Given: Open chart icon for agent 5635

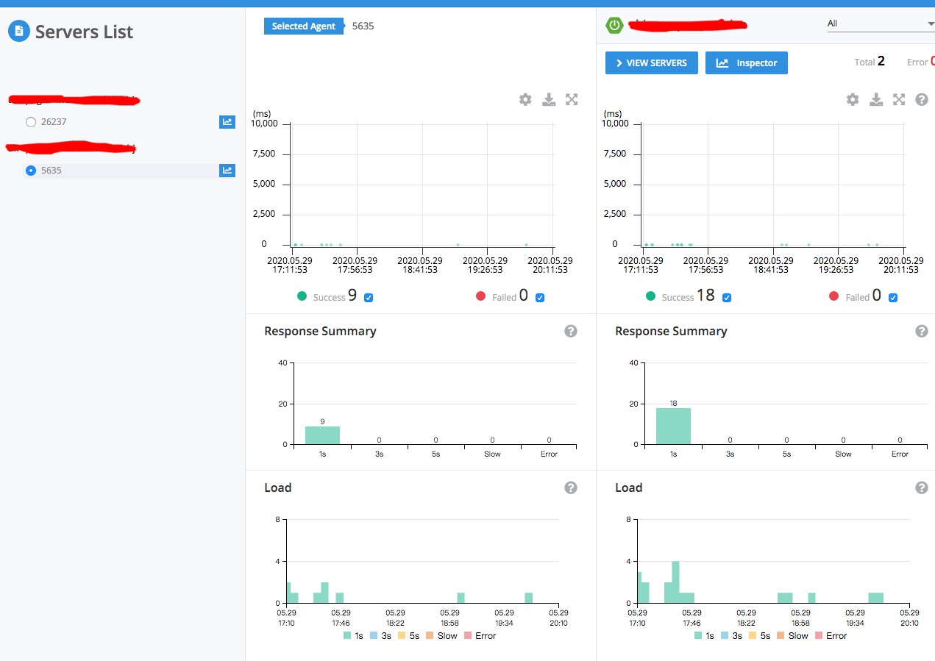Looking at the screenshot, I should click(x=227, y=171).
